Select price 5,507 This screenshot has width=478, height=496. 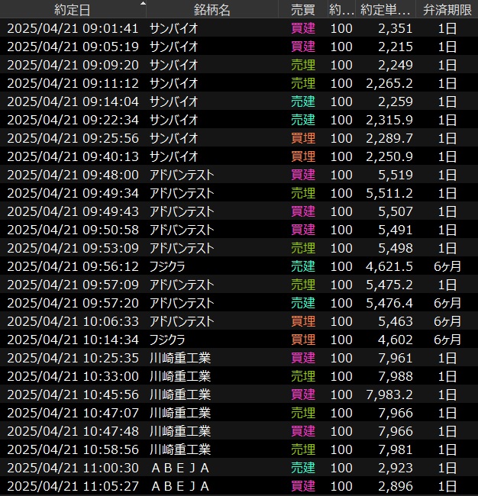pyautogui.click(x=396, y=211)
